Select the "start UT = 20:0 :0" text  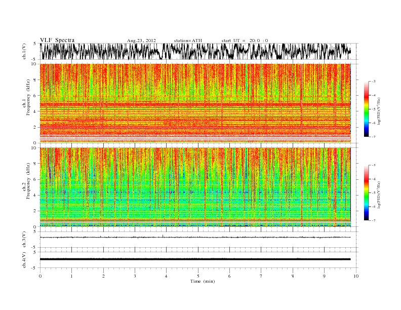[245, 41]
